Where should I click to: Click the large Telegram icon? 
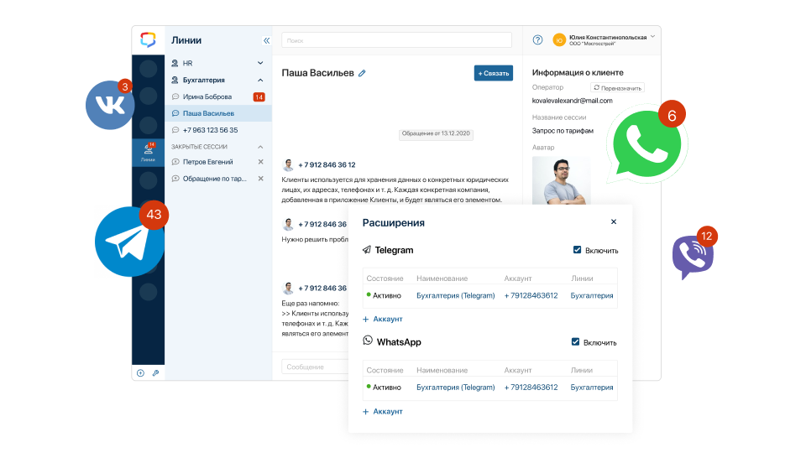(x=129, y=242)
